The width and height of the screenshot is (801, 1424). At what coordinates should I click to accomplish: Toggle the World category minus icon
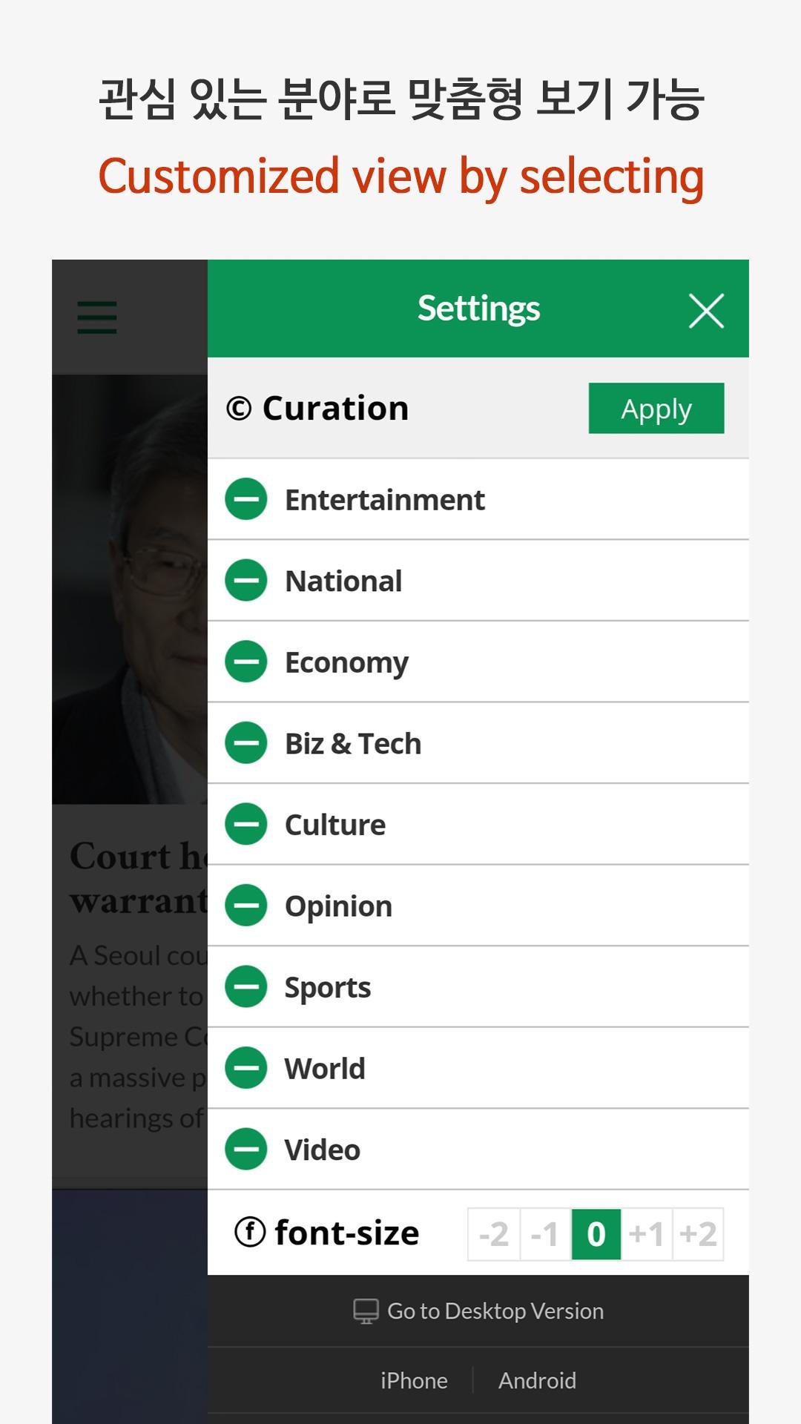(x=246, y=1067)
